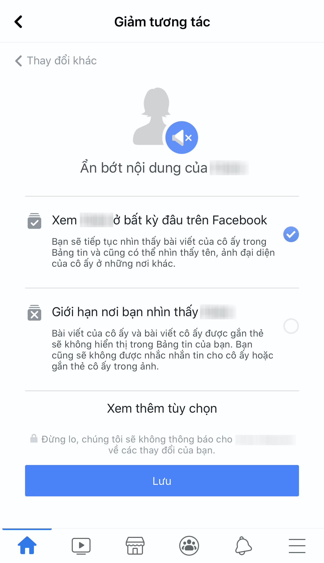Open the Home feed tab icon
The image size is (324, 563).
27,545
